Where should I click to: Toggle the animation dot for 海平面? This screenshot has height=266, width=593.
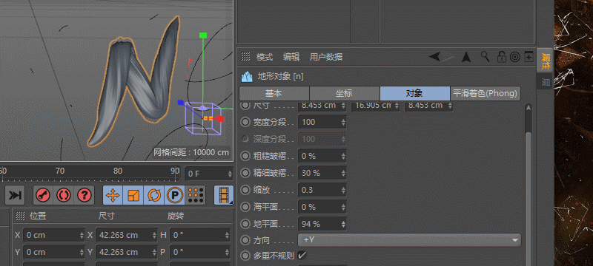pyautogui.click(x=245, y=207)
